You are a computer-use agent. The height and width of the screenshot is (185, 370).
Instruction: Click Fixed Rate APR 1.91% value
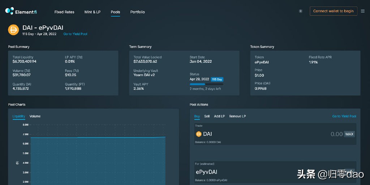click(x=313, y=62)
